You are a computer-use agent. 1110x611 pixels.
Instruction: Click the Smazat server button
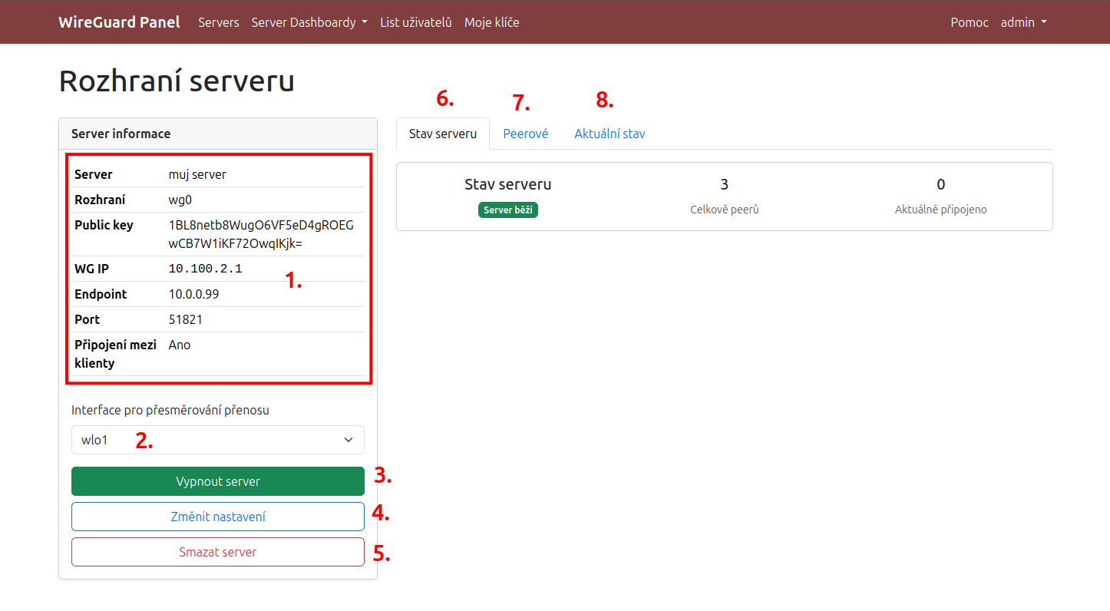tap(218, 552)
